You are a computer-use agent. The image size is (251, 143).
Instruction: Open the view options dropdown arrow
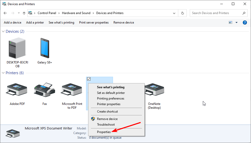(236, 23)
